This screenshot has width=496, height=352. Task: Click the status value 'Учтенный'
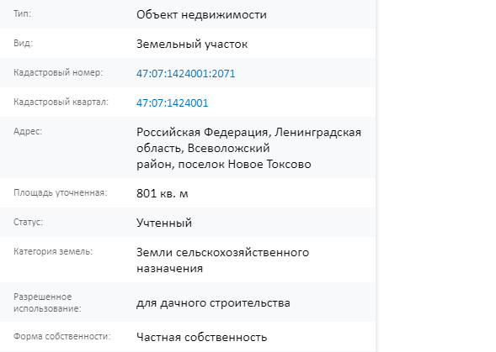tap(164, 223)
